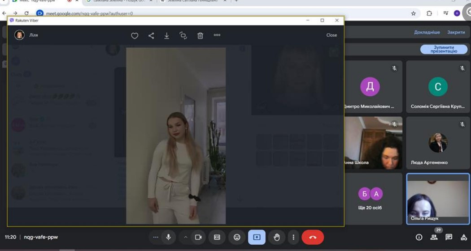Image resolution: width=471 pixels, height=251 pixels.
Task: Open Chrome profile avatar
Action: coord(457,13)
